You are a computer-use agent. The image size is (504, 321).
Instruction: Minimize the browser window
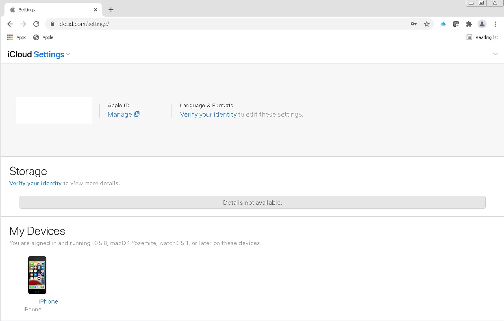[471, 3]
